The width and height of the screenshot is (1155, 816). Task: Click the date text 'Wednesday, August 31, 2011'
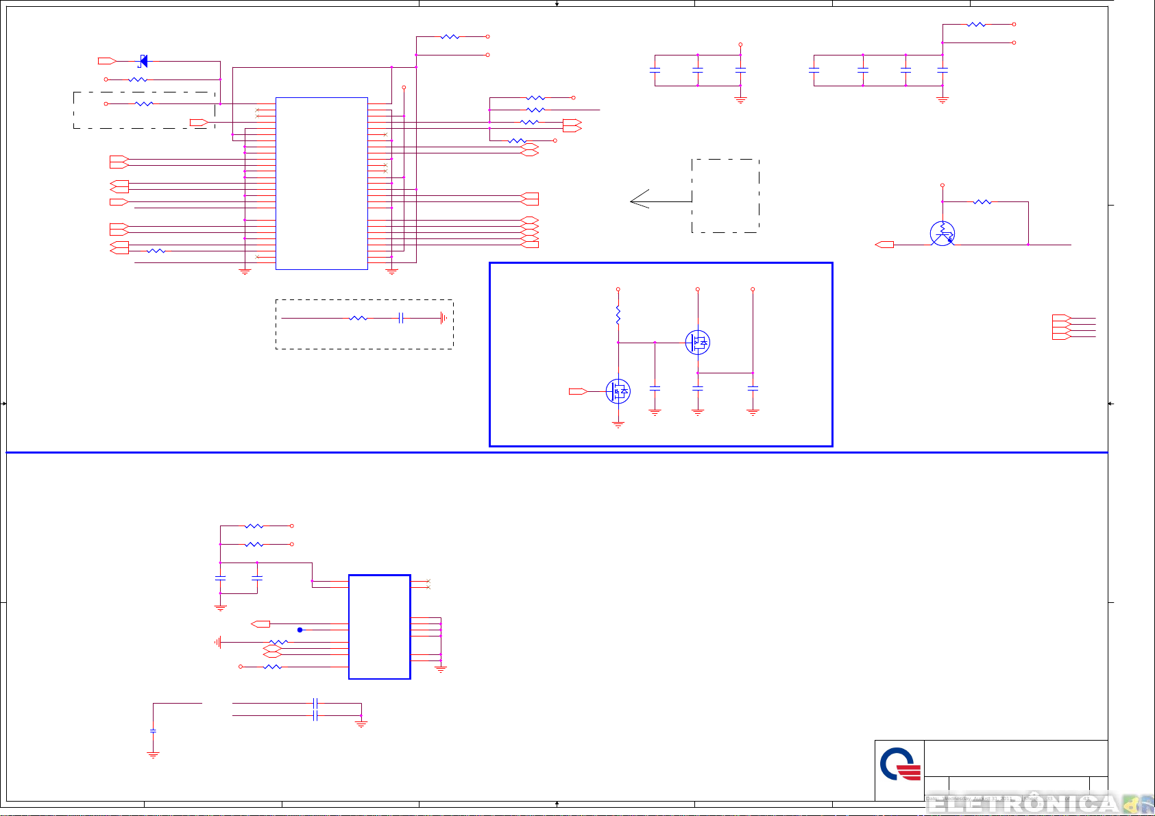coord(978,799)
